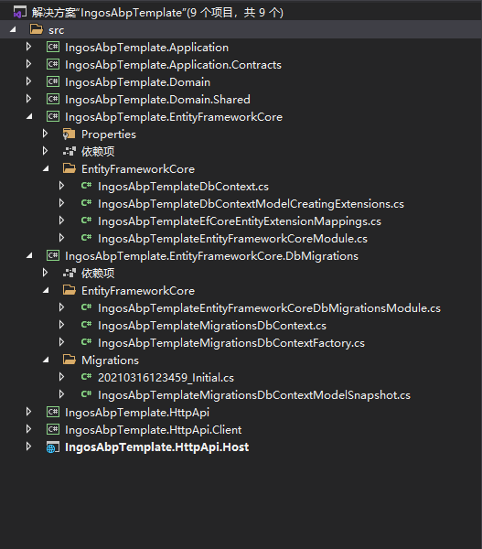This screenshot has width=482, height=549.
Task: Click project icon of IngosAbpTemplate.HttpApi
Action: [53, 412]
